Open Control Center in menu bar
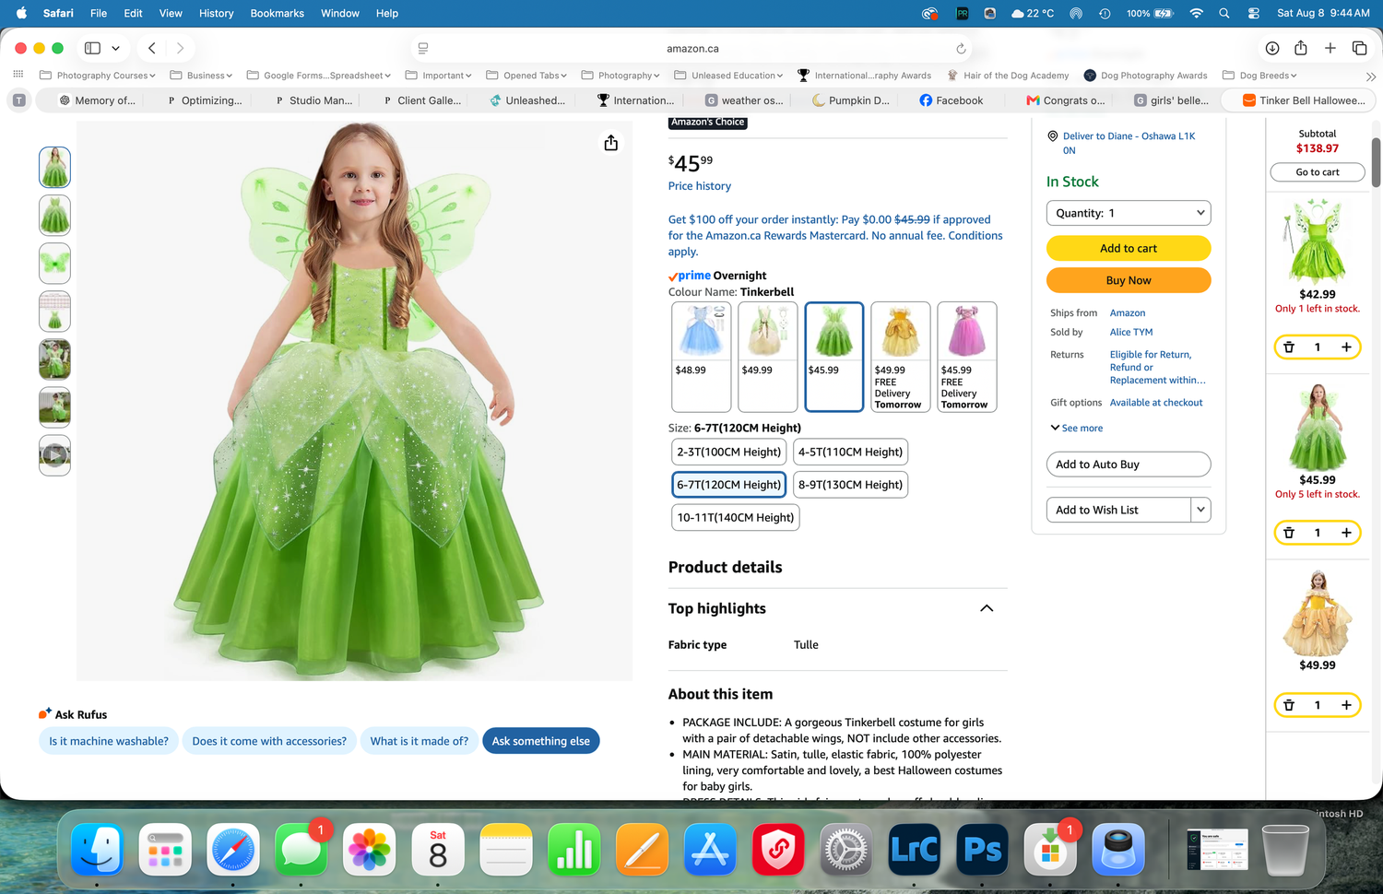Image resolution: width=1383 pixels, height=894 pixels. coord(1254,13)
